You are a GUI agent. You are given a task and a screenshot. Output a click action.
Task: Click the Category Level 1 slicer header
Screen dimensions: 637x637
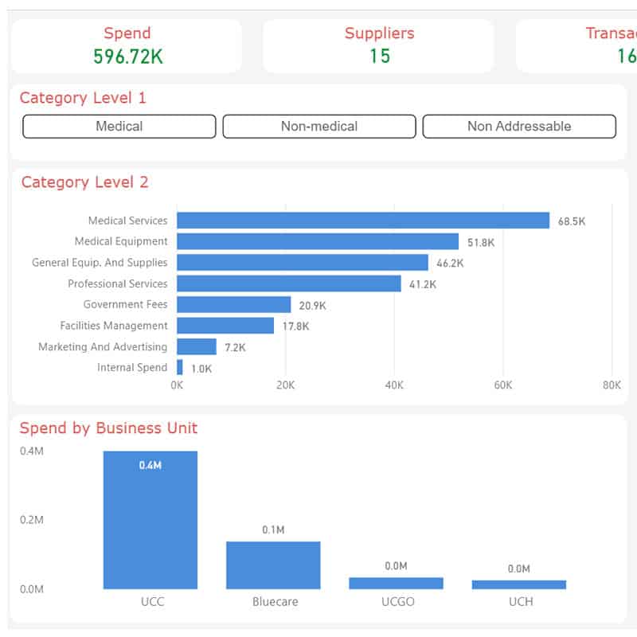83,98
